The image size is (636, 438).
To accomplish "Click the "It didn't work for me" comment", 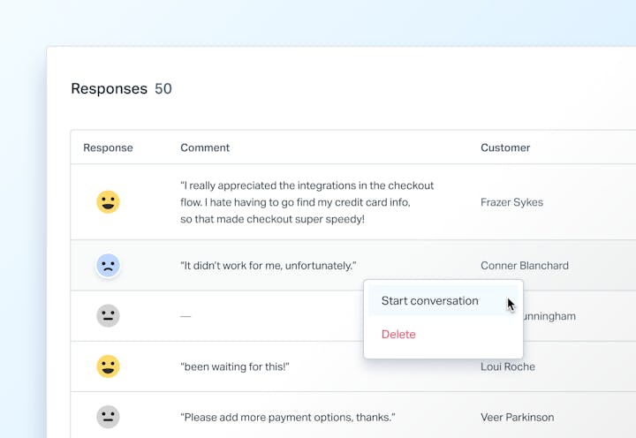I will click(268, 266).
